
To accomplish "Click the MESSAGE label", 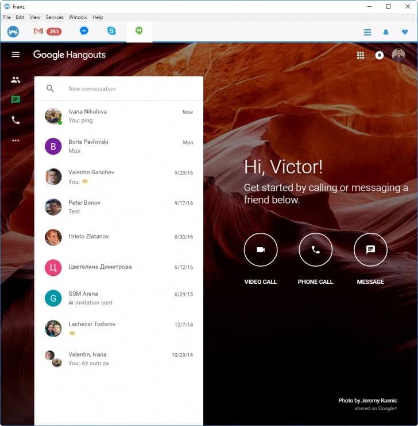I will point(370,282).
